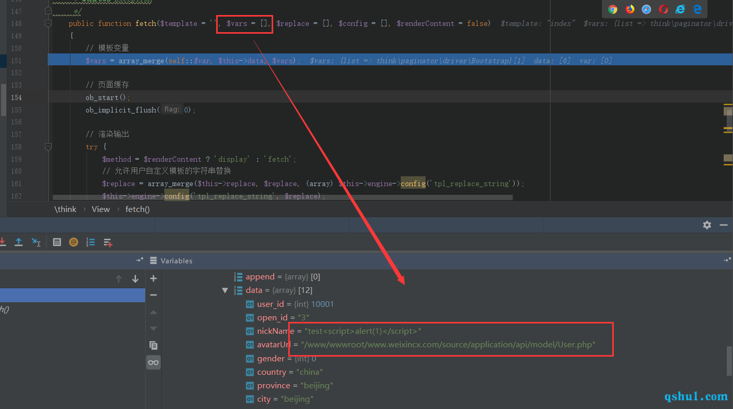Hide the debug tool window
This screenshot has height=409, width=733.
click(724, 225)
